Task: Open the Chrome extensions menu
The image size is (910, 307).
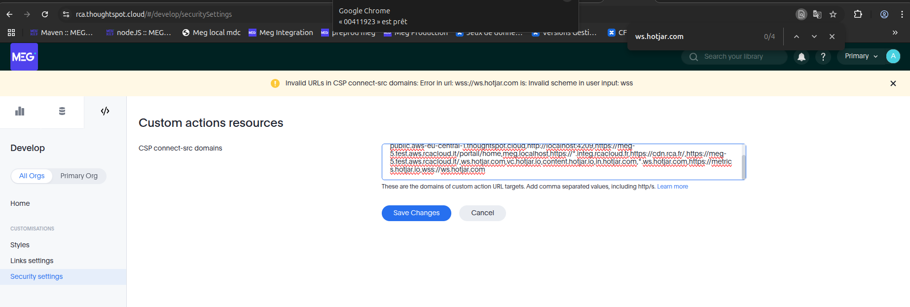Action: click(858, 14)
